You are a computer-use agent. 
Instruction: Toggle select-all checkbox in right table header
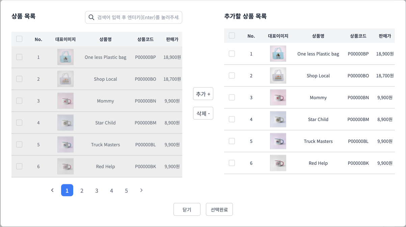tap(232, 36)
